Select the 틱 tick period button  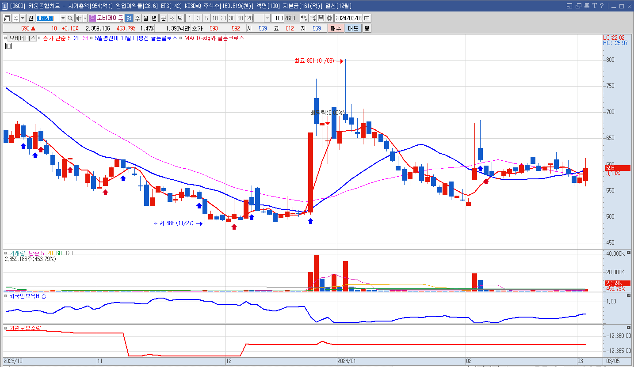(180, 18)
